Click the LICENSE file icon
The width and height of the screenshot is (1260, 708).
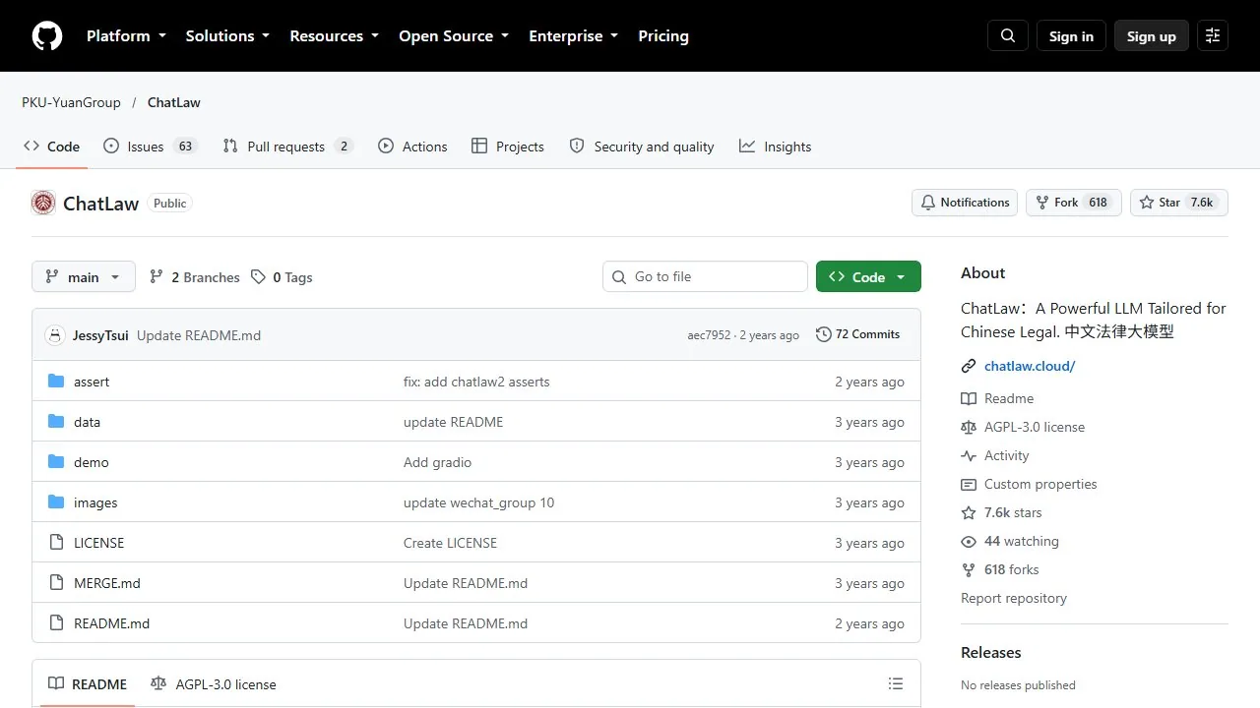point(56,543)
